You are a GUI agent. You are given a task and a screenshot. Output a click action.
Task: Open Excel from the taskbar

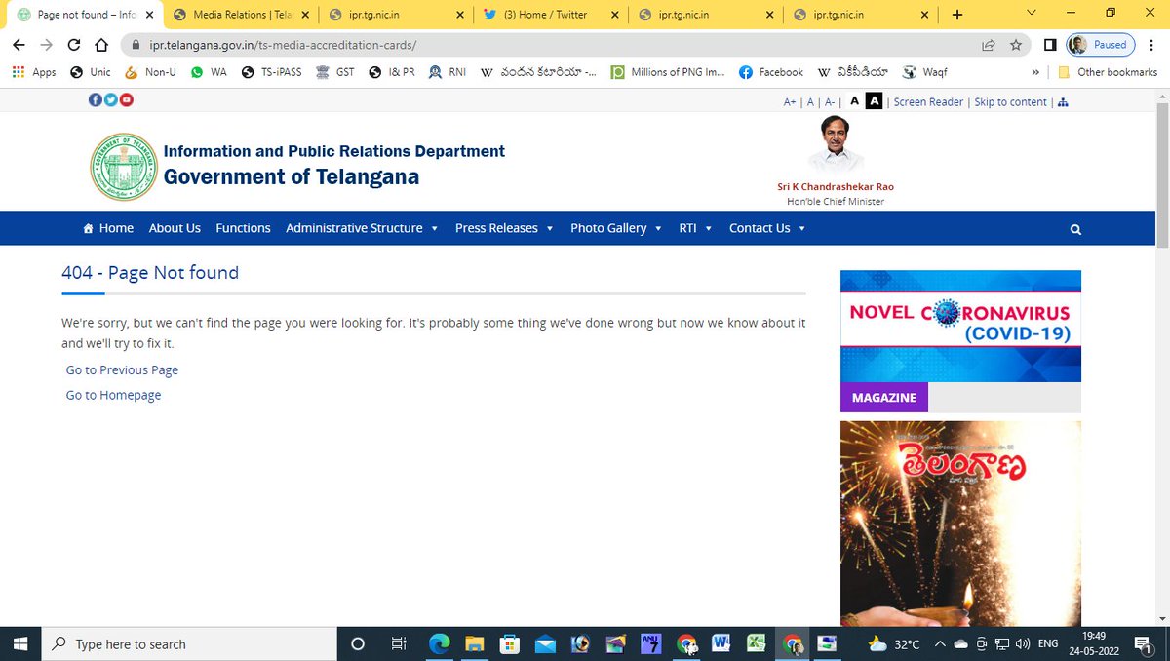tap(756, 643)
